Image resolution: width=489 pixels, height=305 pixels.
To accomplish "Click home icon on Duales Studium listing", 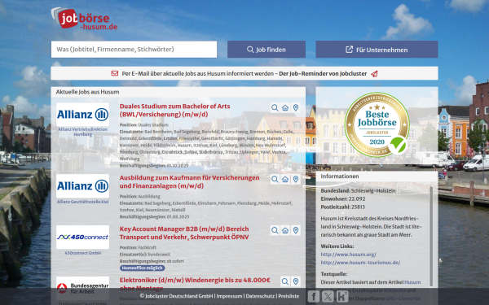I will [x=285, y=107].
